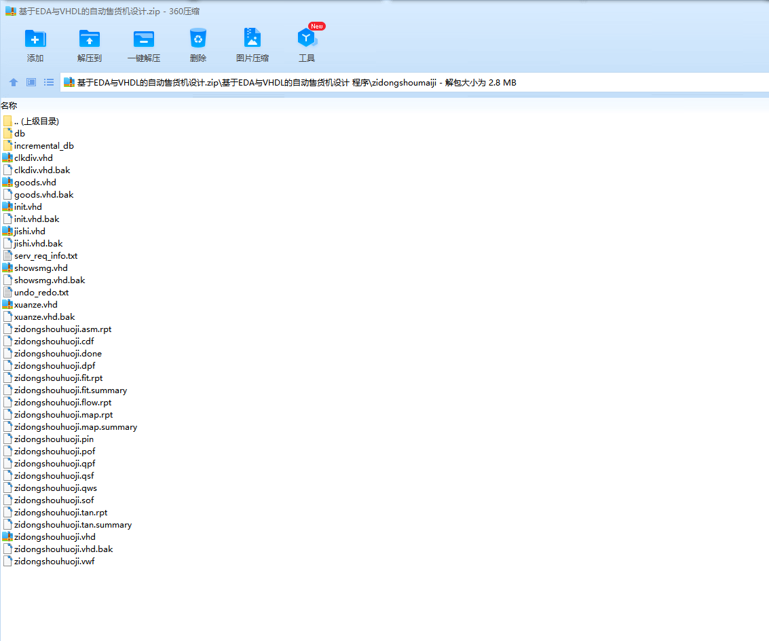Screen dimensions: 769x641
Task: Click the 删除 (Delete) trash icon
Action: (x=198, y=38)
